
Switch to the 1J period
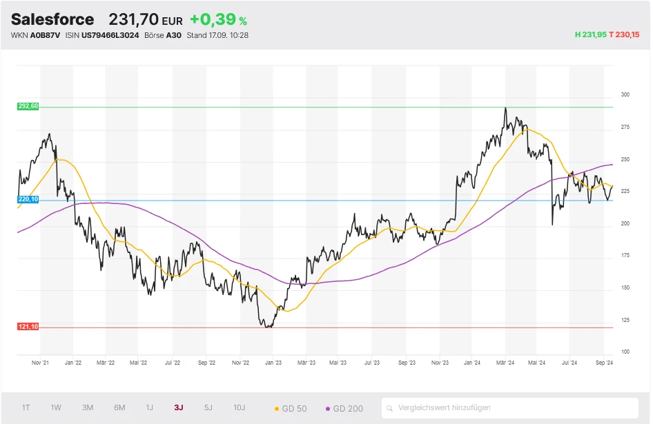coord(149,407)
